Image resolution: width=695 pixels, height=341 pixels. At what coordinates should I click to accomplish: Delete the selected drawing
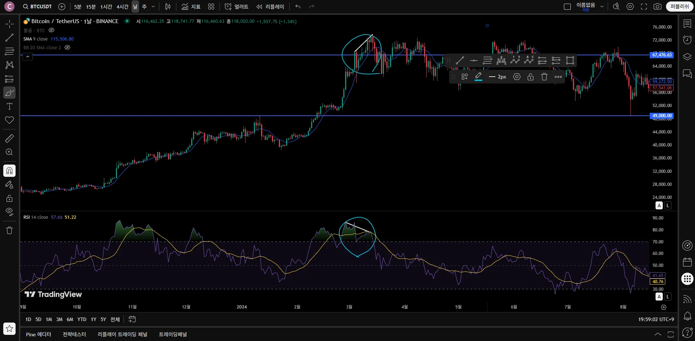coord(544,77)
